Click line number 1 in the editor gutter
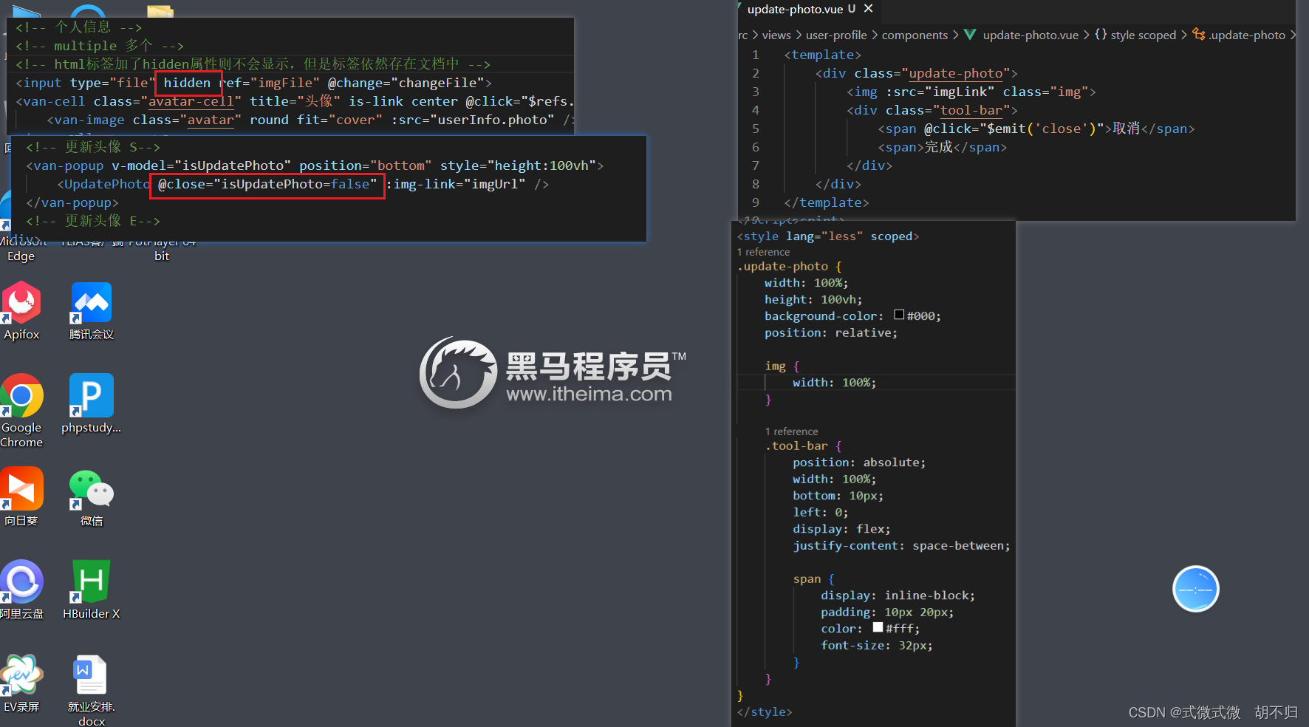 755,55
